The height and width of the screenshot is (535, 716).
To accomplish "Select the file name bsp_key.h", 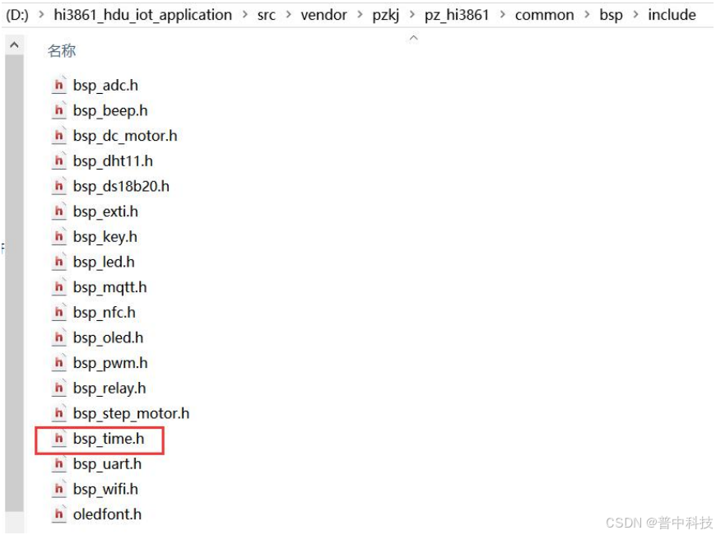I will 105,237.
